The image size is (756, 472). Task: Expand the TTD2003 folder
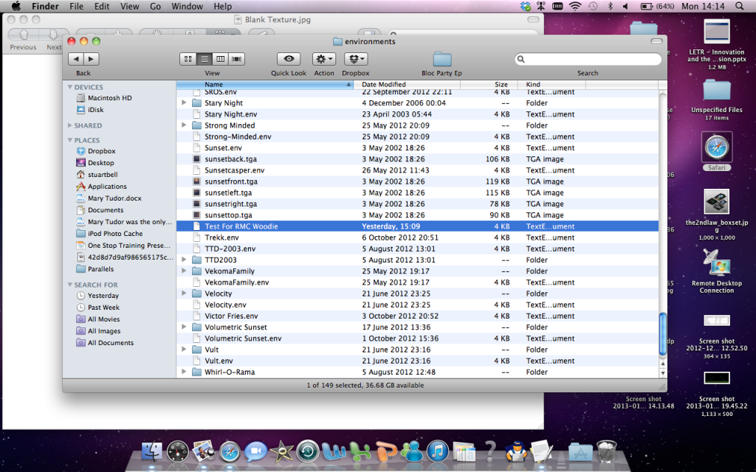point(184,260)
